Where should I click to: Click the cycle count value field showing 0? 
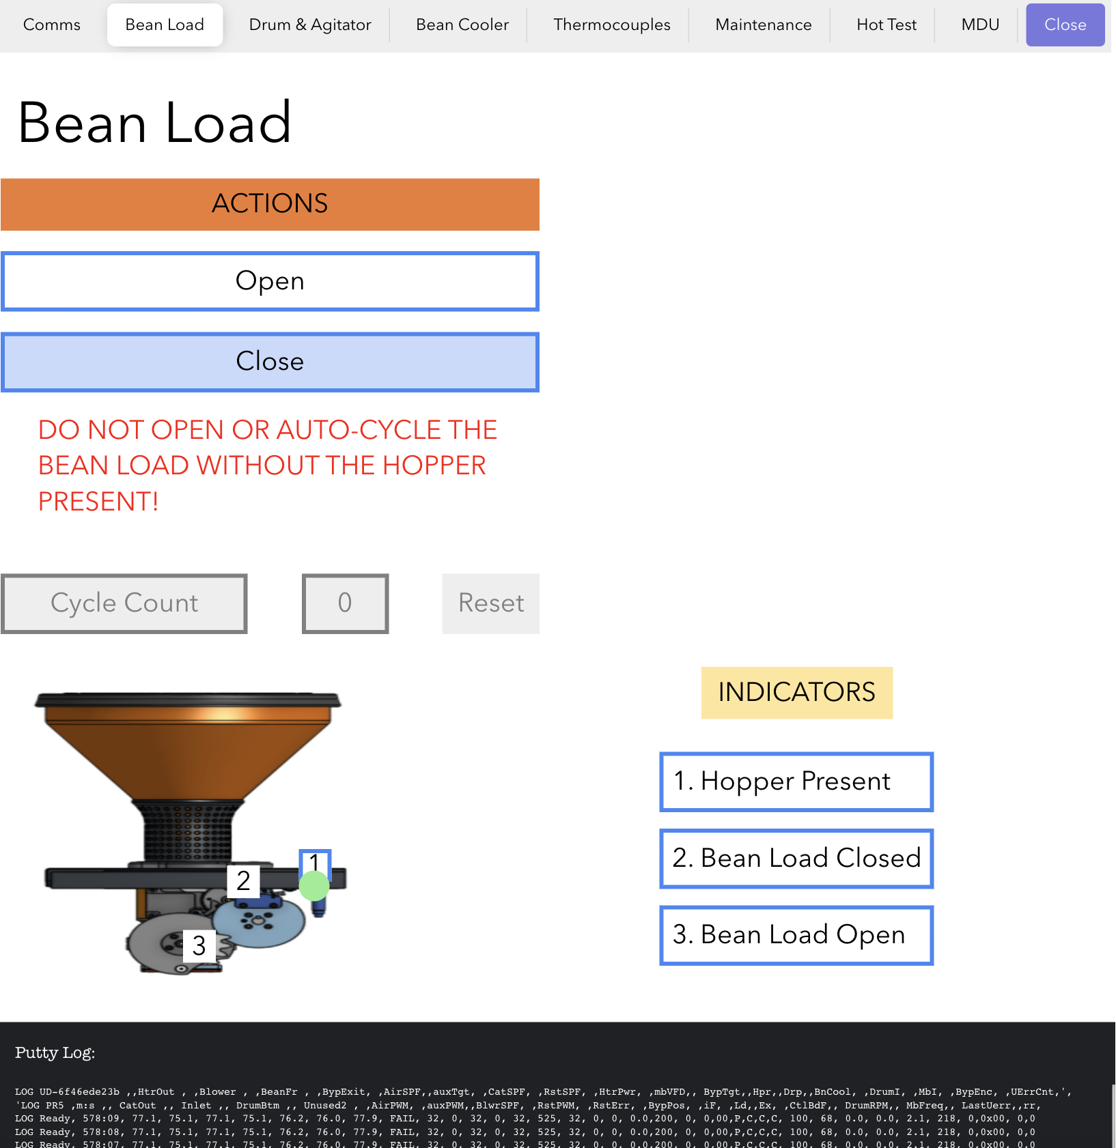pos(345,603)
